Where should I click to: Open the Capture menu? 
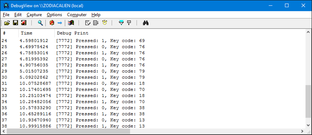tap(34, 15)
